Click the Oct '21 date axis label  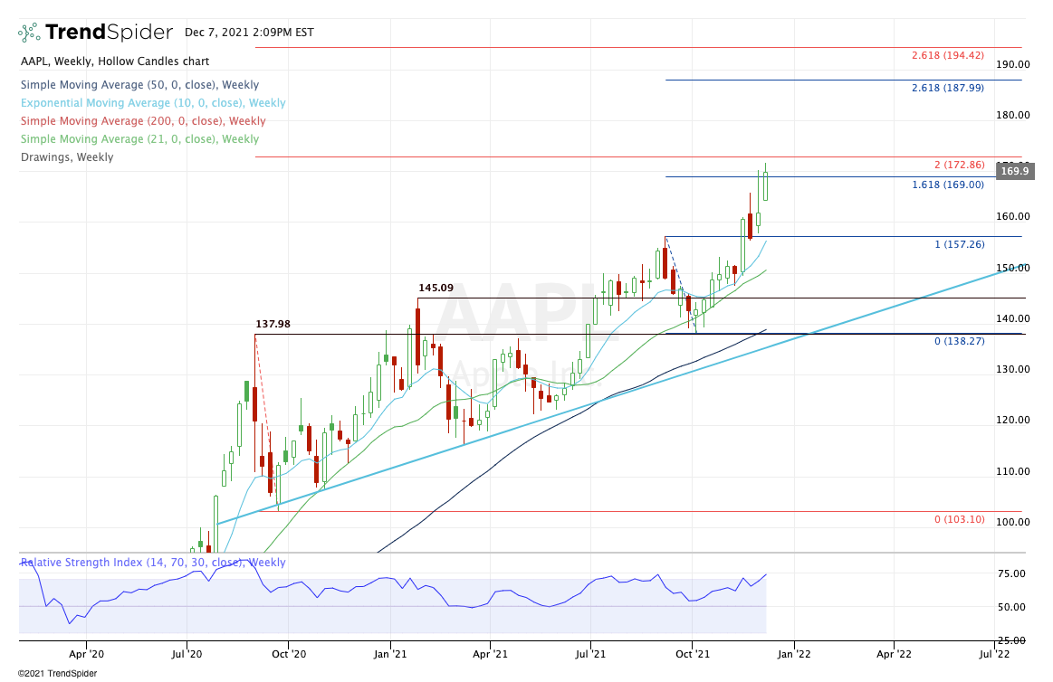693,654
